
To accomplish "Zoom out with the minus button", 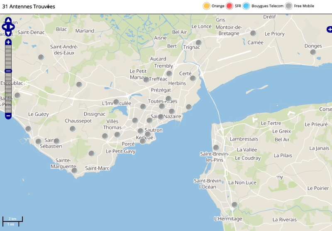I will (8, 116).
